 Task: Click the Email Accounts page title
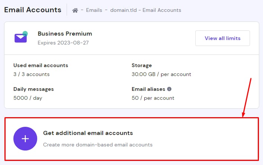33,10
